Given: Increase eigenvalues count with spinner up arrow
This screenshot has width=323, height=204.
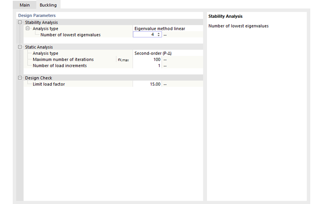Looking at the screenshot, I should click(159, 34).
